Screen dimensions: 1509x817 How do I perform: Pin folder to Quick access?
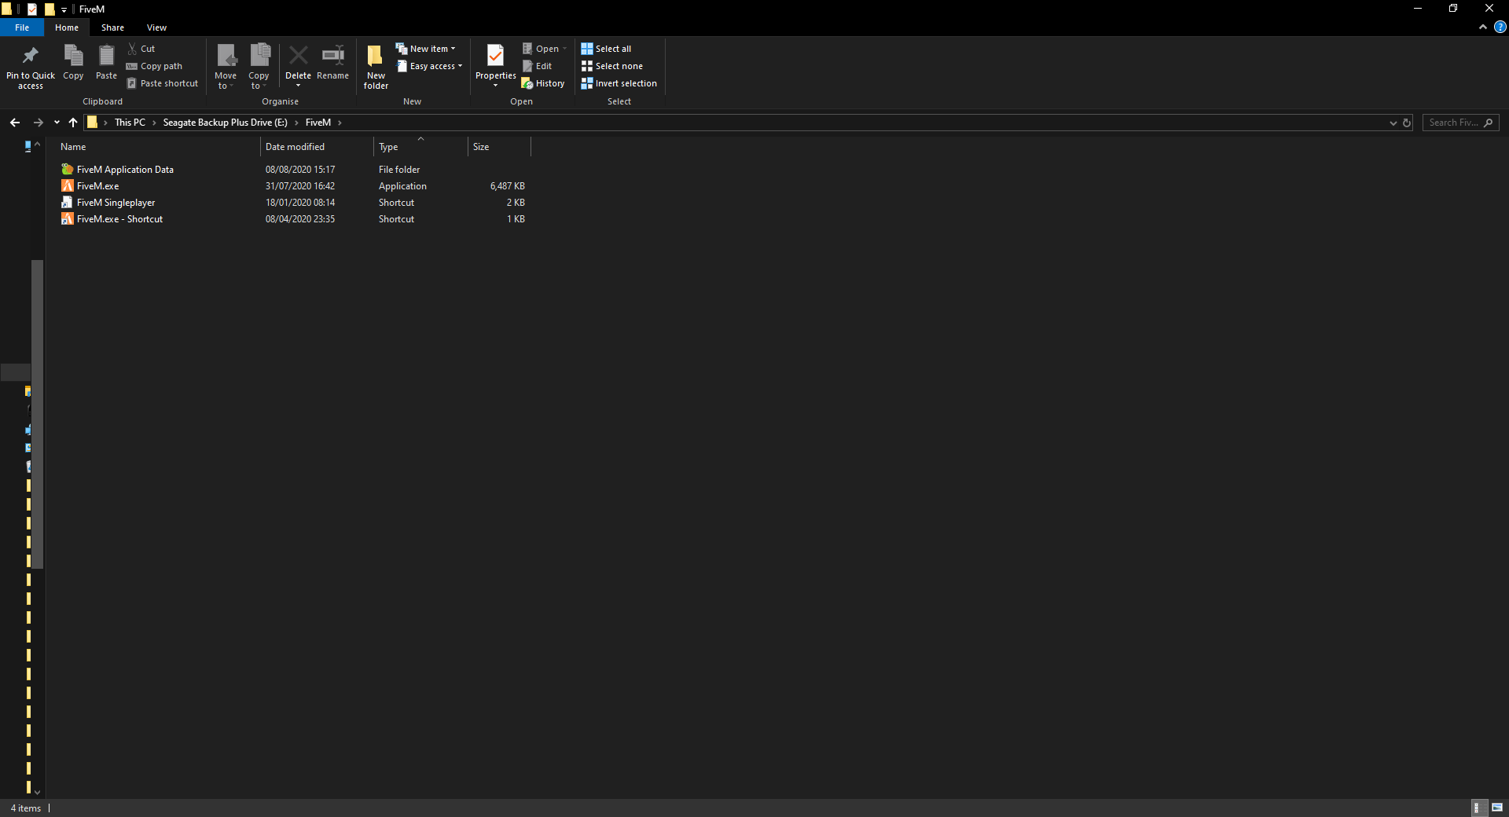[31, 66]
